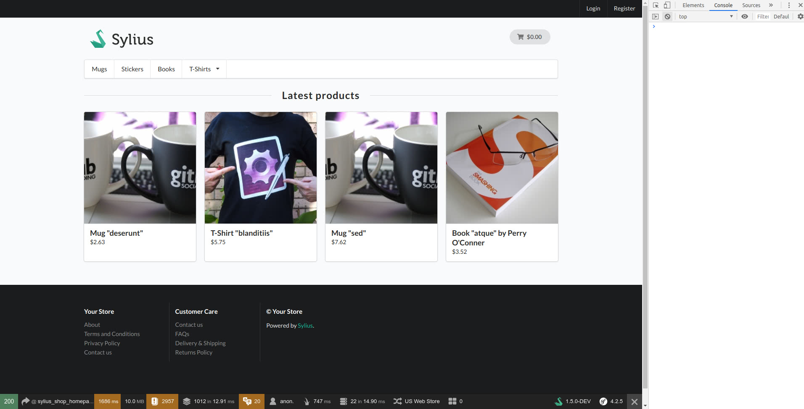Open the DevTools three-dot menu

pos(789,5)
